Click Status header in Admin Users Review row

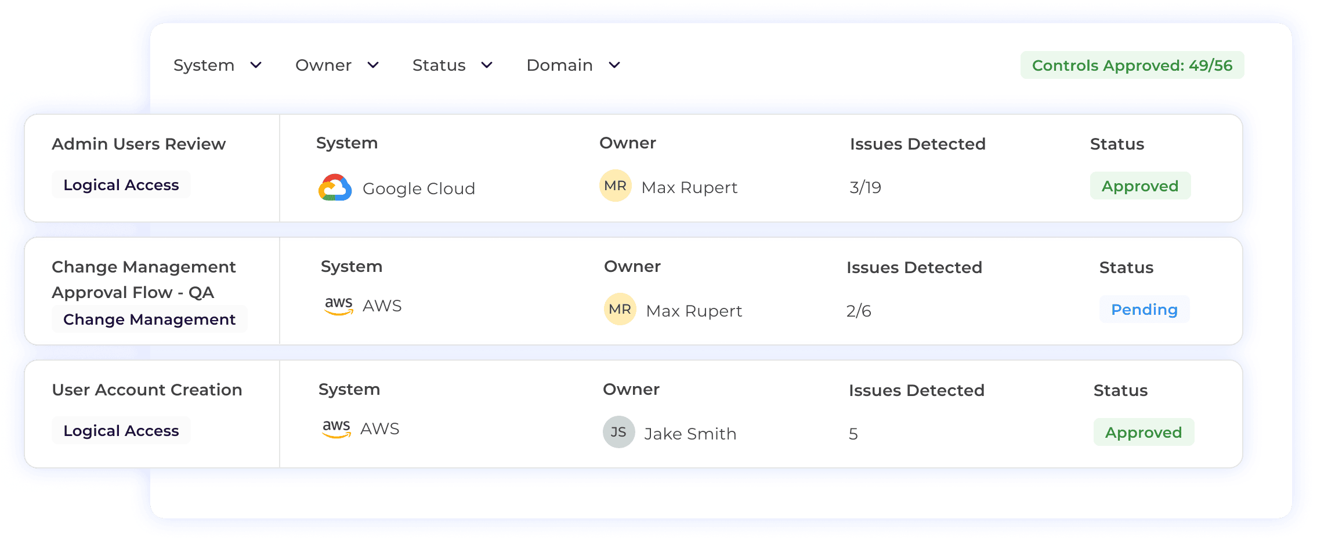point(1117,144)
